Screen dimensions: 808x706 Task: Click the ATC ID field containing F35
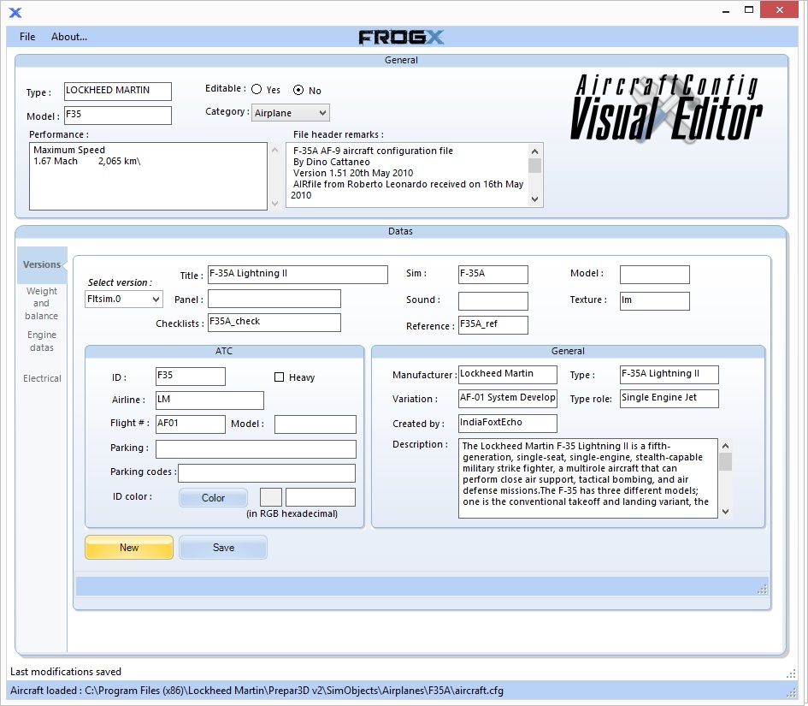pos(190,376)
